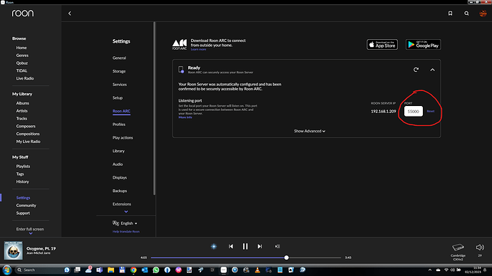Image resolution: width=492 pixels, height=276 pixels.
Task: Expand Show Advanced options
Action: pos(309,131)
